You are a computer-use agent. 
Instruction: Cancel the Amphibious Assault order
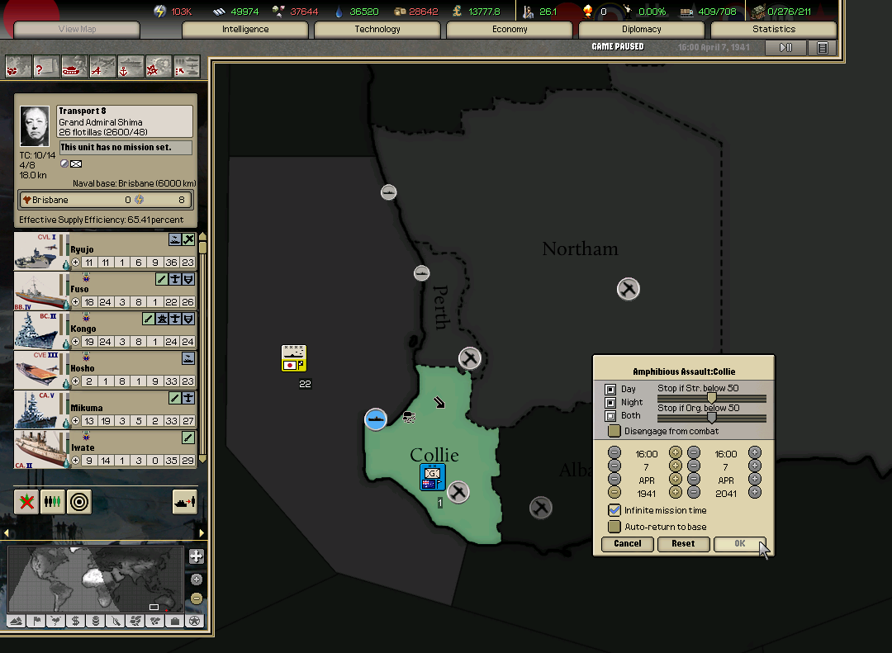point(628,544)
